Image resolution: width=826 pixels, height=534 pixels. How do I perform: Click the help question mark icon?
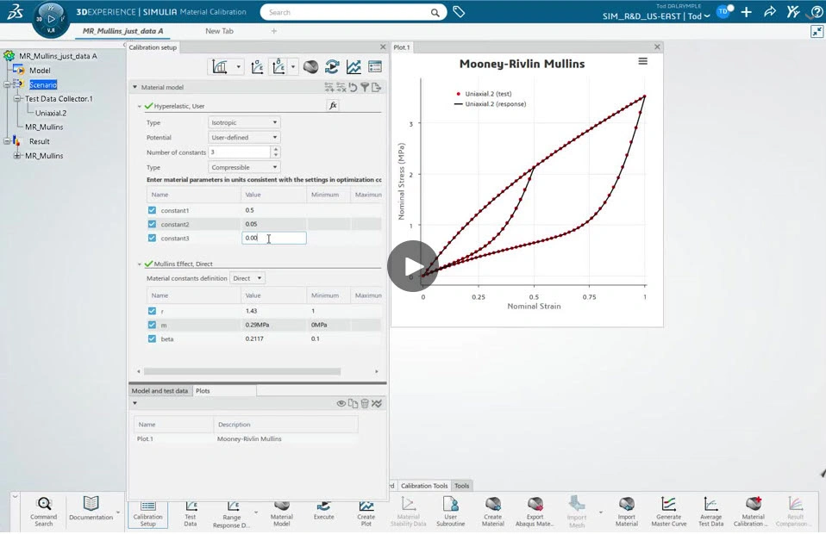pos(817,11)
